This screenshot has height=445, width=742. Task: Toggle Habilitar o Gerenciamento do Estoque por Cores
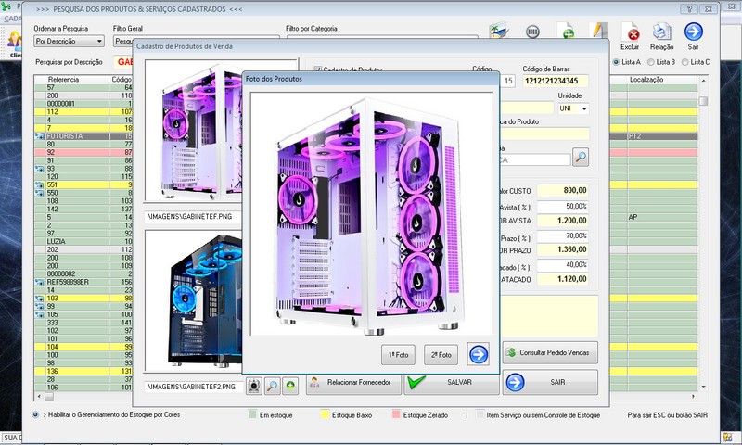pyautogui.click(x=35, y=414)
